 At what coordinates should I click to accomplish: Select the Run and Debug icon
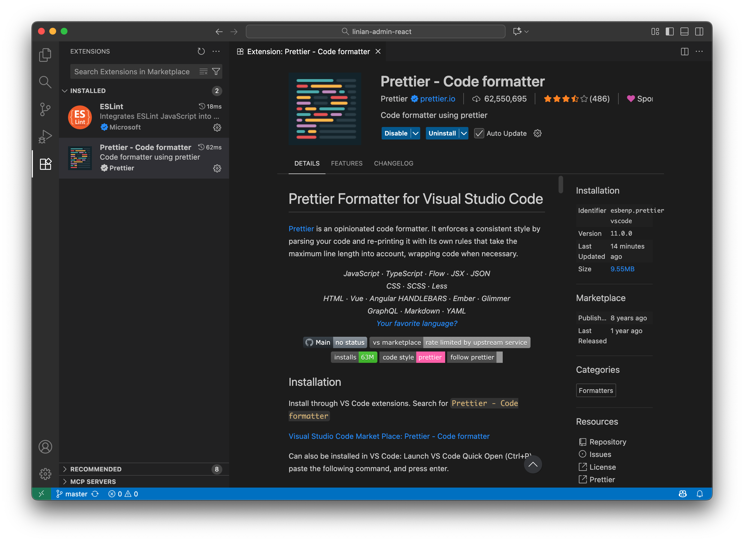click(x=45, y=136)
